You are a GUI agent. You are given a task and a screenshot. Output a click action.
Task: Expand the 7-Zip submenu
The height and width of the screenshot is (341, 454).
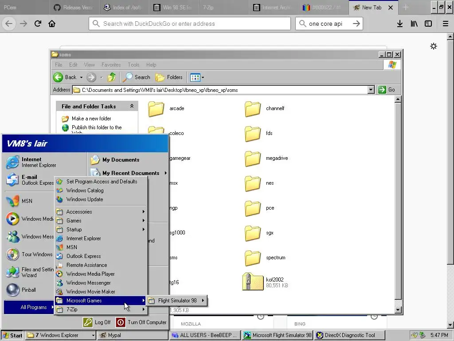(101, 309)
